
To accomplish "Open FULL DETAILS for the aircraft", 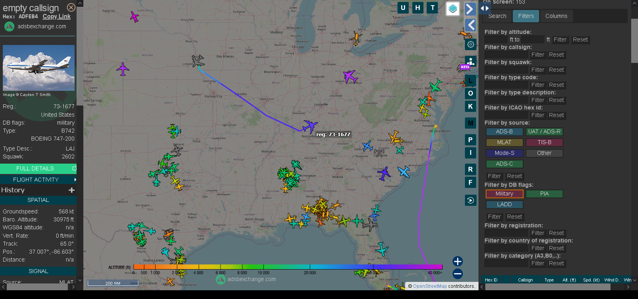I will click(38, 168).
